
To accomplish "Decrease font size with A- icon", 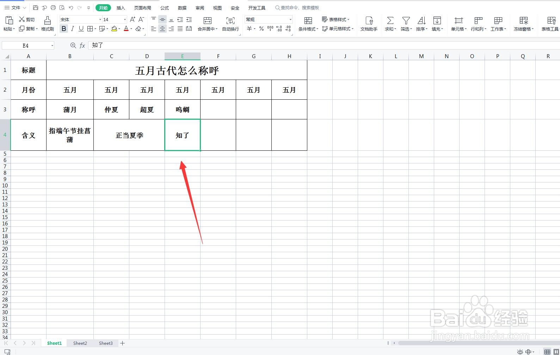I will click(141, 19).
